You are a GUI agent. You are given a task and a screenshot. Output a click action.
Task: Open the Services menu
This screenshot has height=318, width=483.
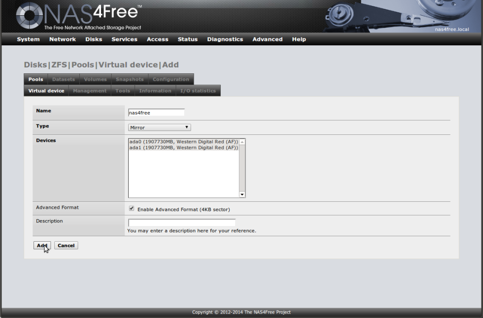pos(124,39)
